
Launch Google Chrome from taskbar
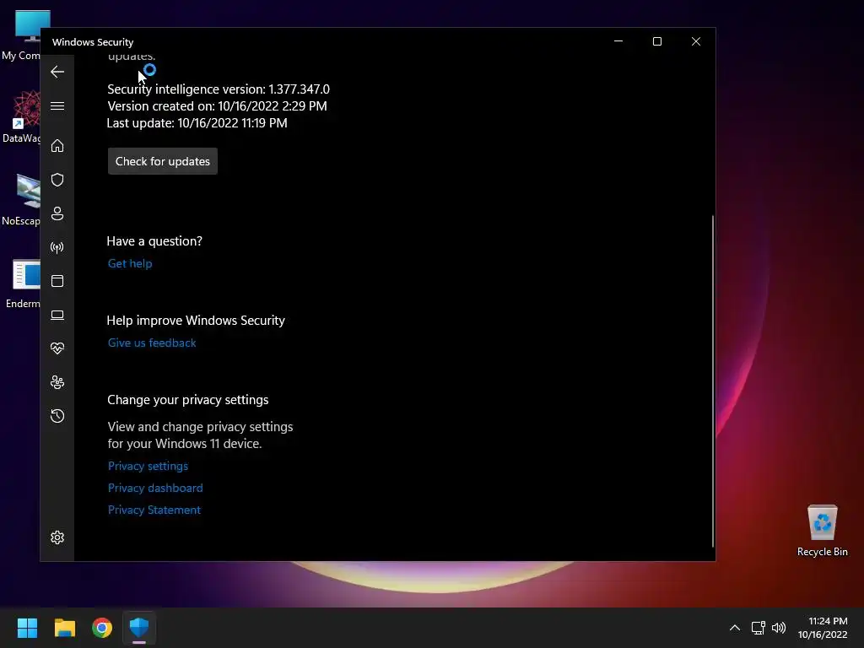(102, 628)
